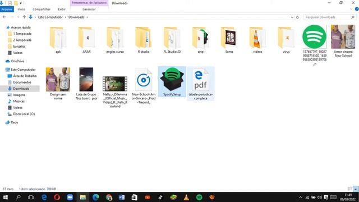This screenshot has width=359, height=202.
Task: Open the Gerenciar tab
Action: 89,9
